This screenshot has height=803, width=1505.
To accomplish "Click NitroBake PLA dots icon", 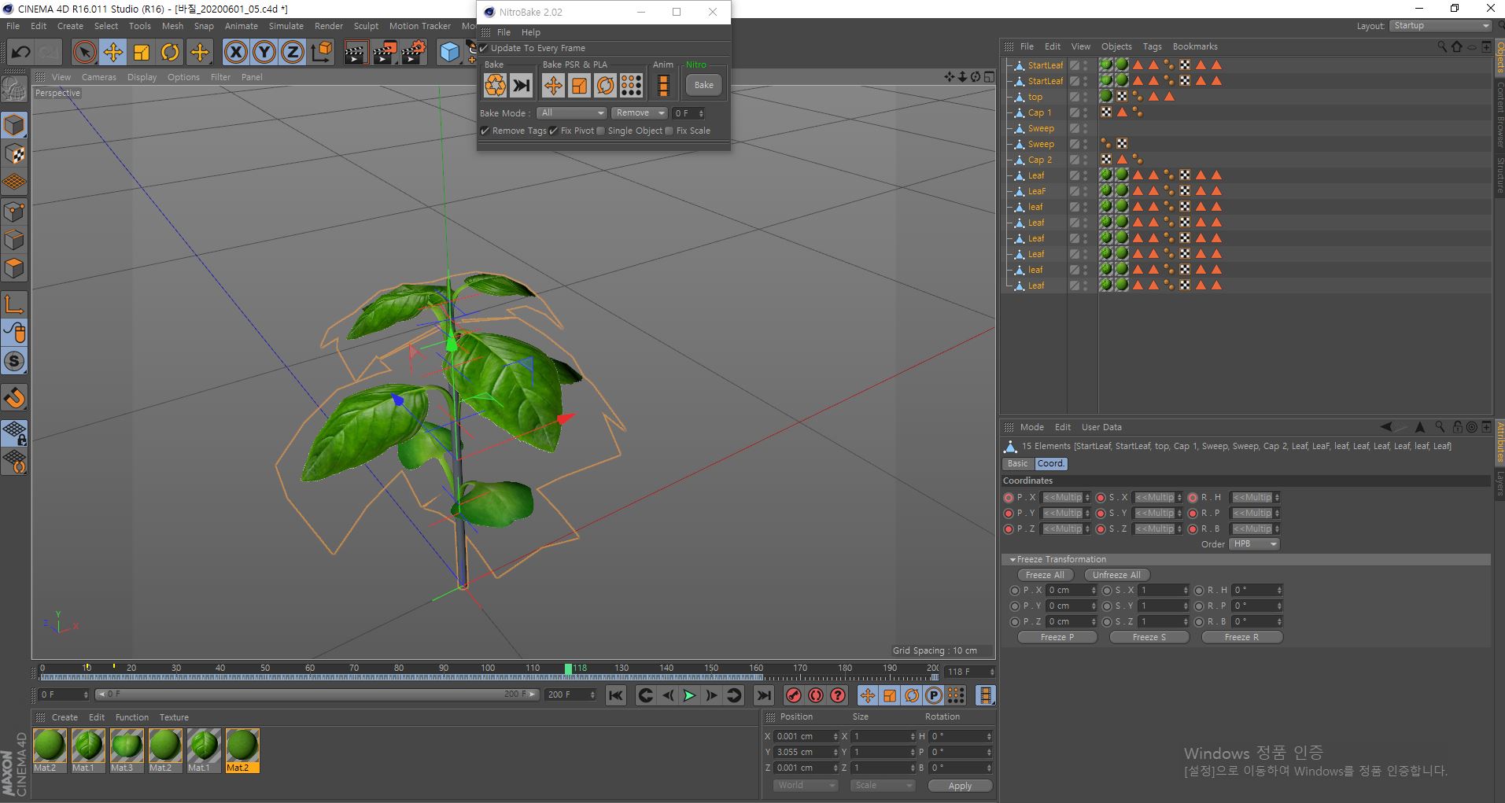I will tap(631, 85).
